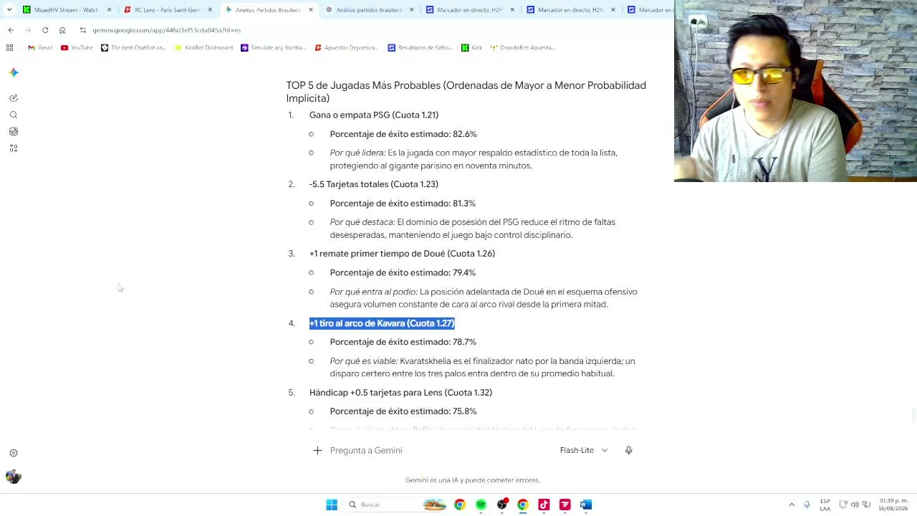Click the '+1 remate primer tiempo de Doué' line
Viewport: 917px width, 516px height.
402,254
